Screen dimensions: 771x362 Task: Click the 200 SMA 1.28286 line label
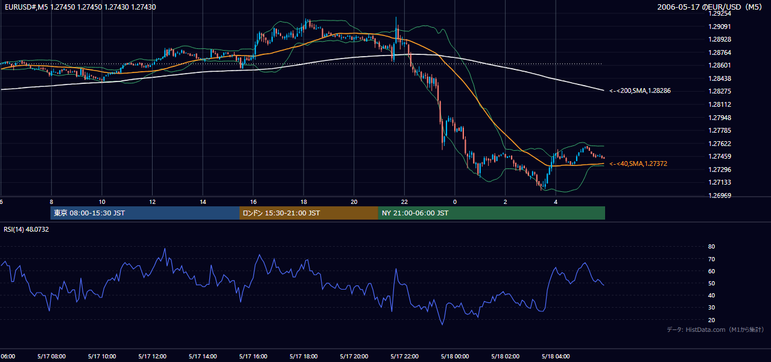(640, 91)
